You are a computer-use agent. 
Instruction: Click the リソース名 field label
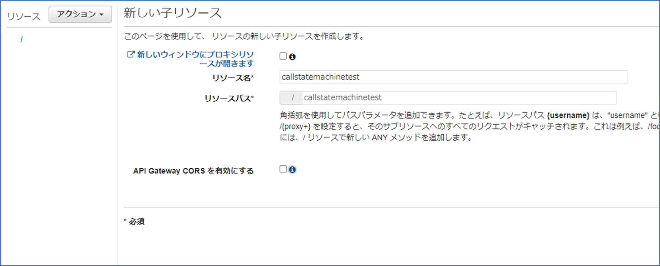(x=233, y=78)
